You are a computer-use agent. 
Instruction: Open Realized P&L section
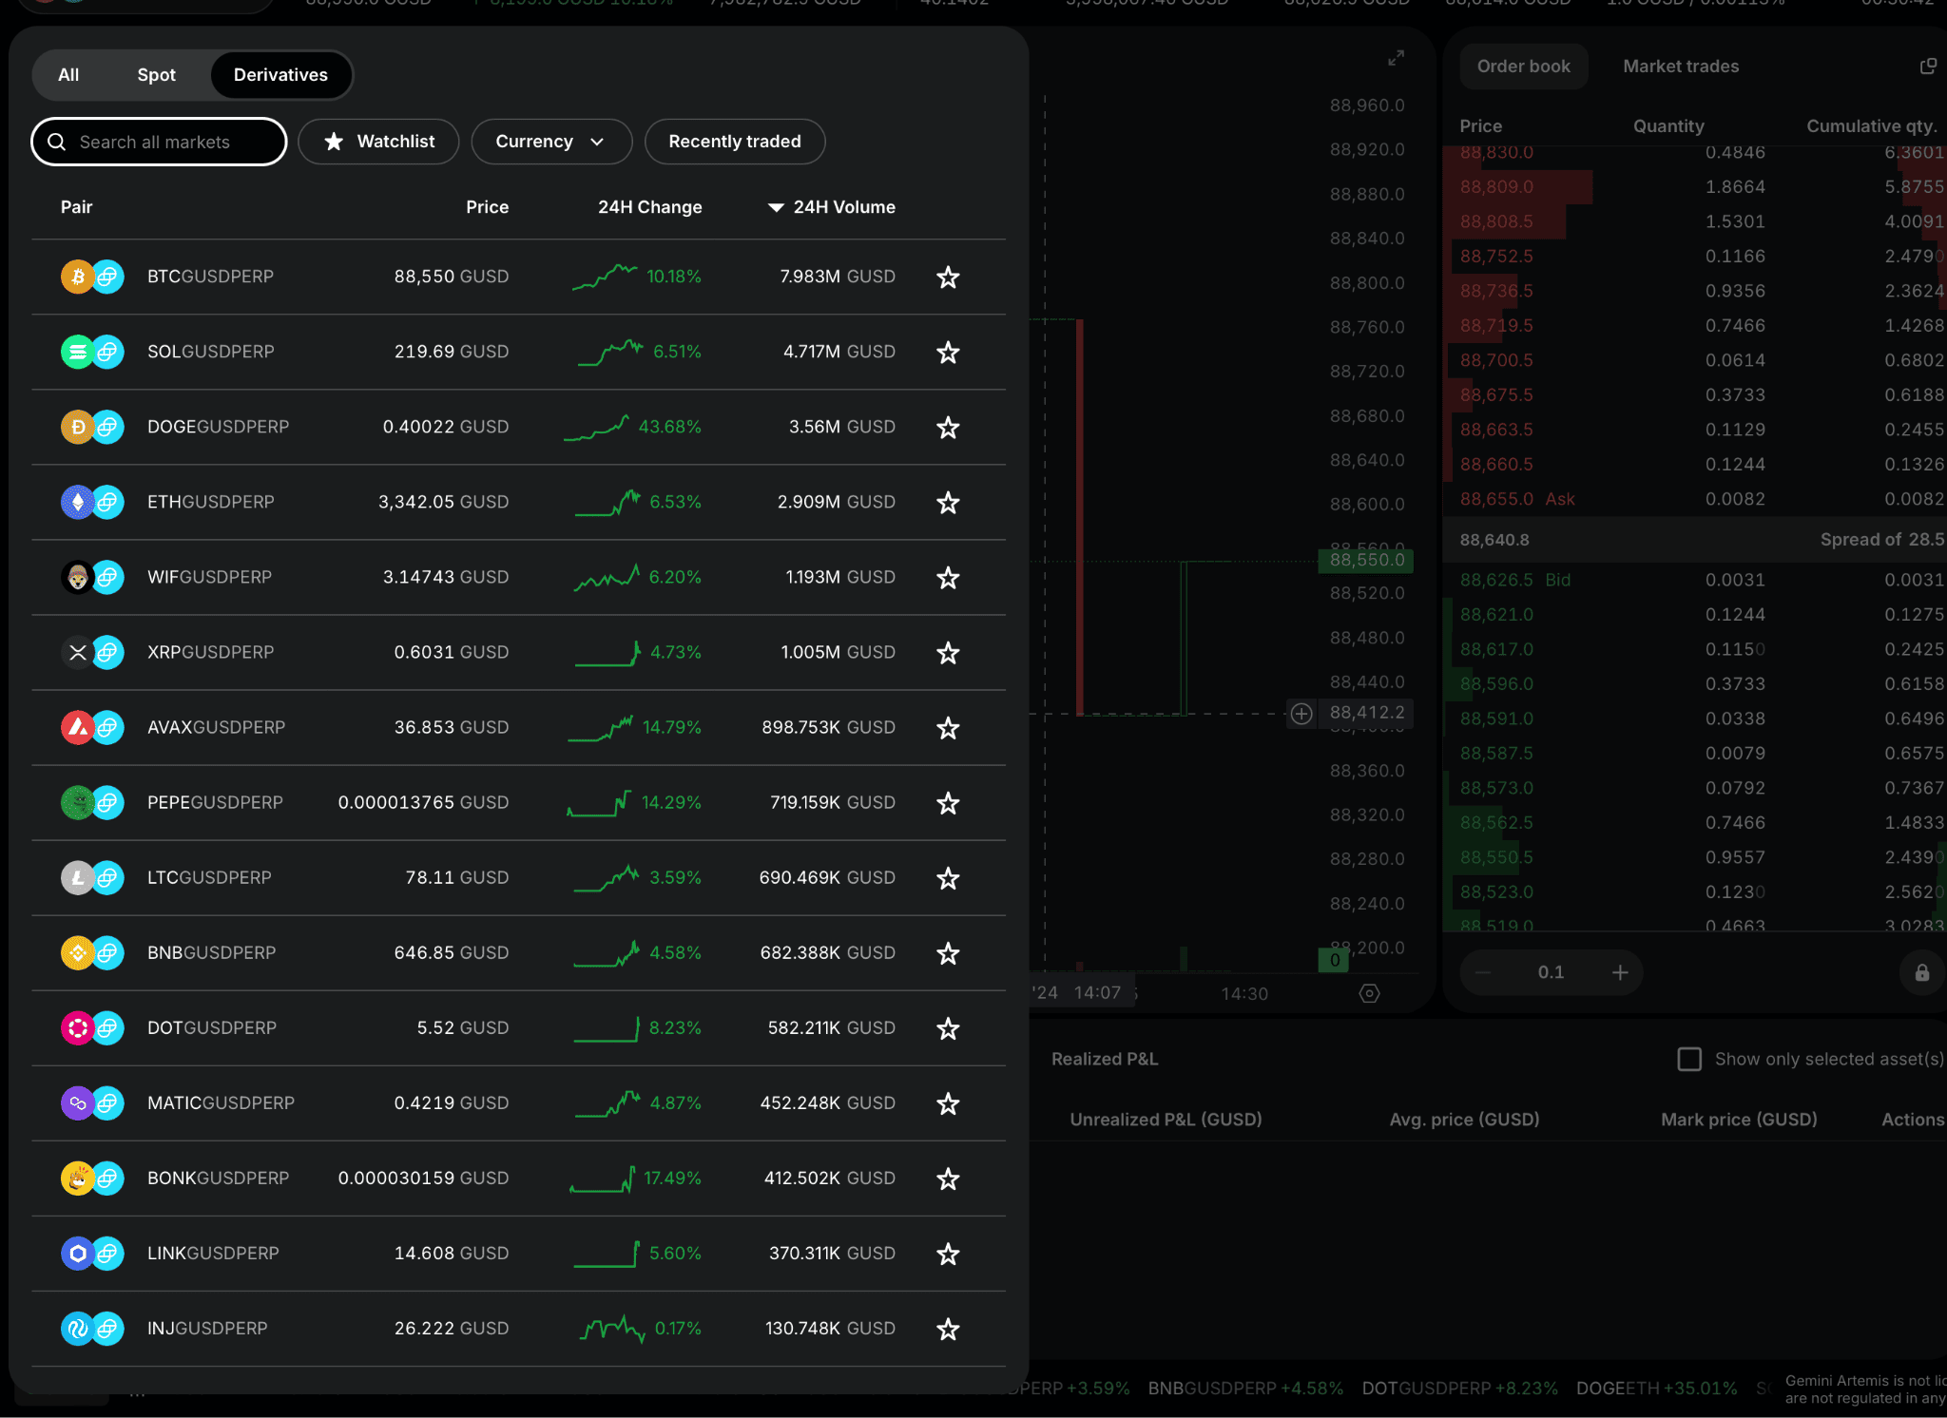1104,1059
